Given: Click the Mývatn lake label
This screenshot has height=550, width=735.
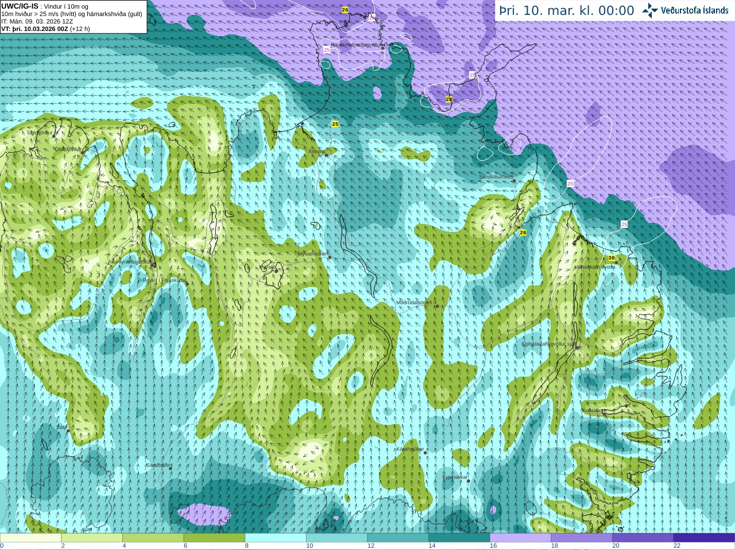Looking at the screenshot, I should coord(268,267).
